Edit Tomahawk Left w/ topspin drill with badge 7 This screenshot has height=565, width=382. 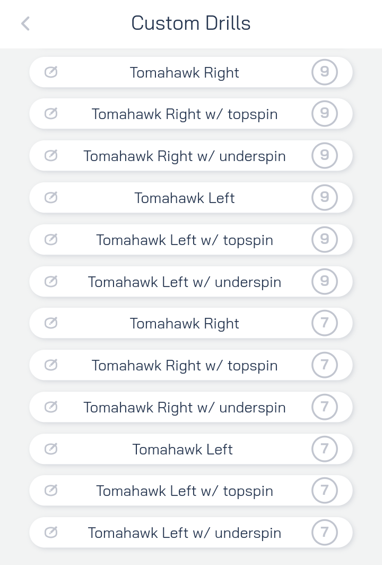point(51,491)
